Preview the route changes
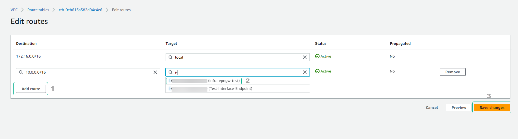The height and width of the screenshot is (139, 518). coord(459,108)
